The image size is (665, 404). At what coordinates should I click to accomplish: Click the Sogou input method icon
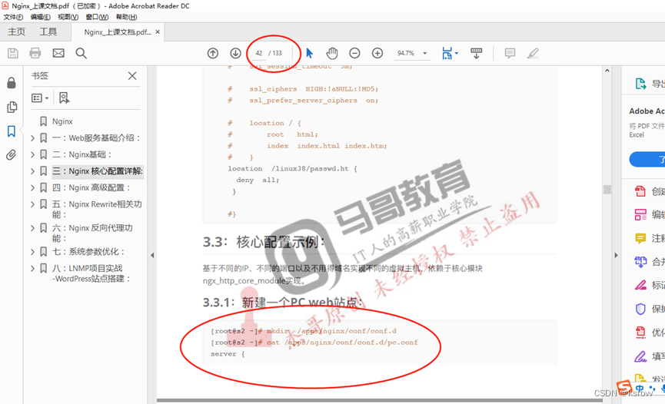pos(623,387)
